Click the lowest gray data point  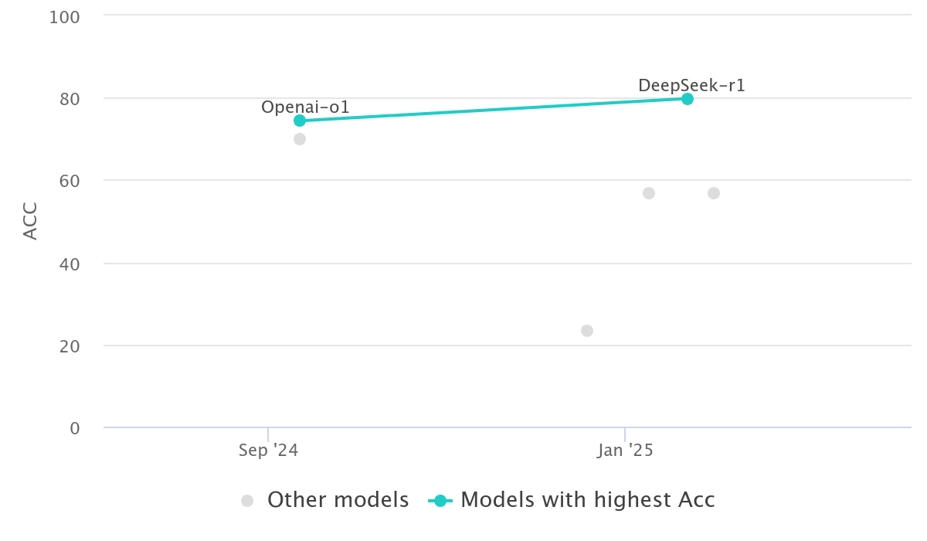pyautogui.click(x=587, y=331)
